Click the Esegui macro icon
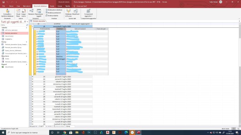241x135 pixels. coord(23,13)
